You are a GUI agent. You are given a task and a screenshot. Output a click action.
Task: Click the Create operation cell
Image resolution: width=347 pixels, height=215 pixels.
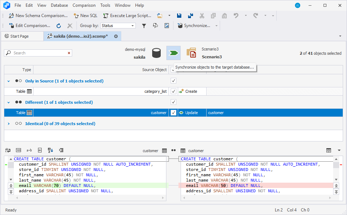pos(192,91)
